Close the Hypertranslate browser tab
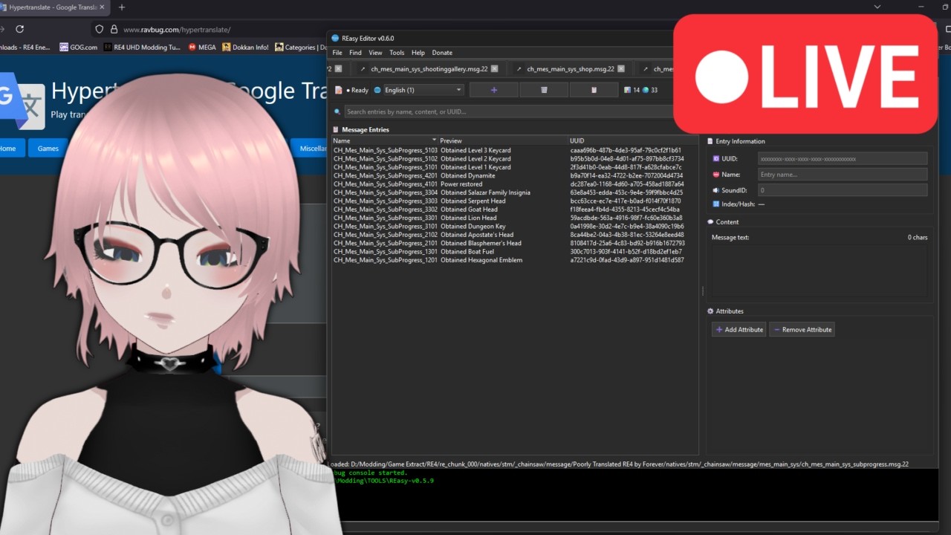Image resolution: width=951 pixels, height=535 pixels. [x=103, y=7]
